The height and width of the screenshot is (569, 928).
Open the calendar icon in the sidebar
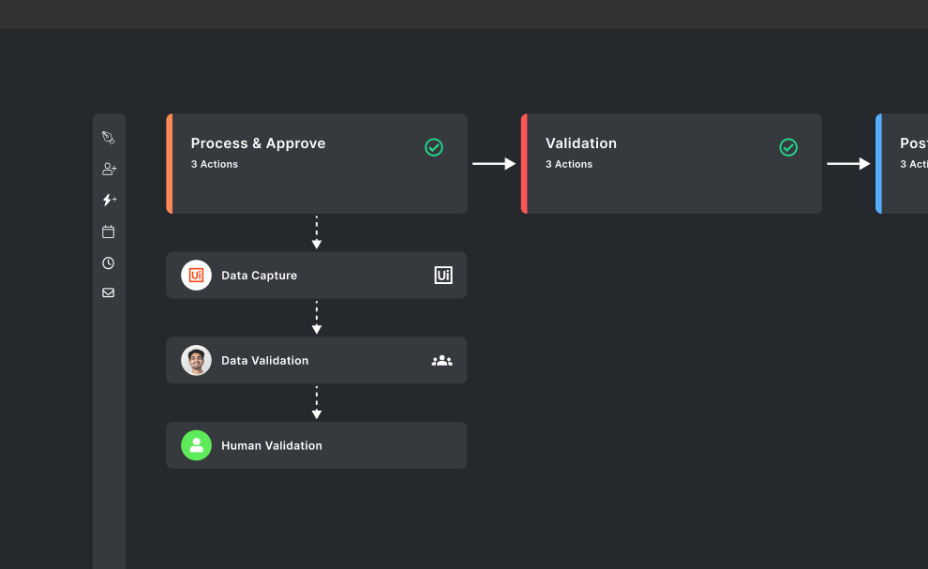pyautogui.click(x=108, y=232)
